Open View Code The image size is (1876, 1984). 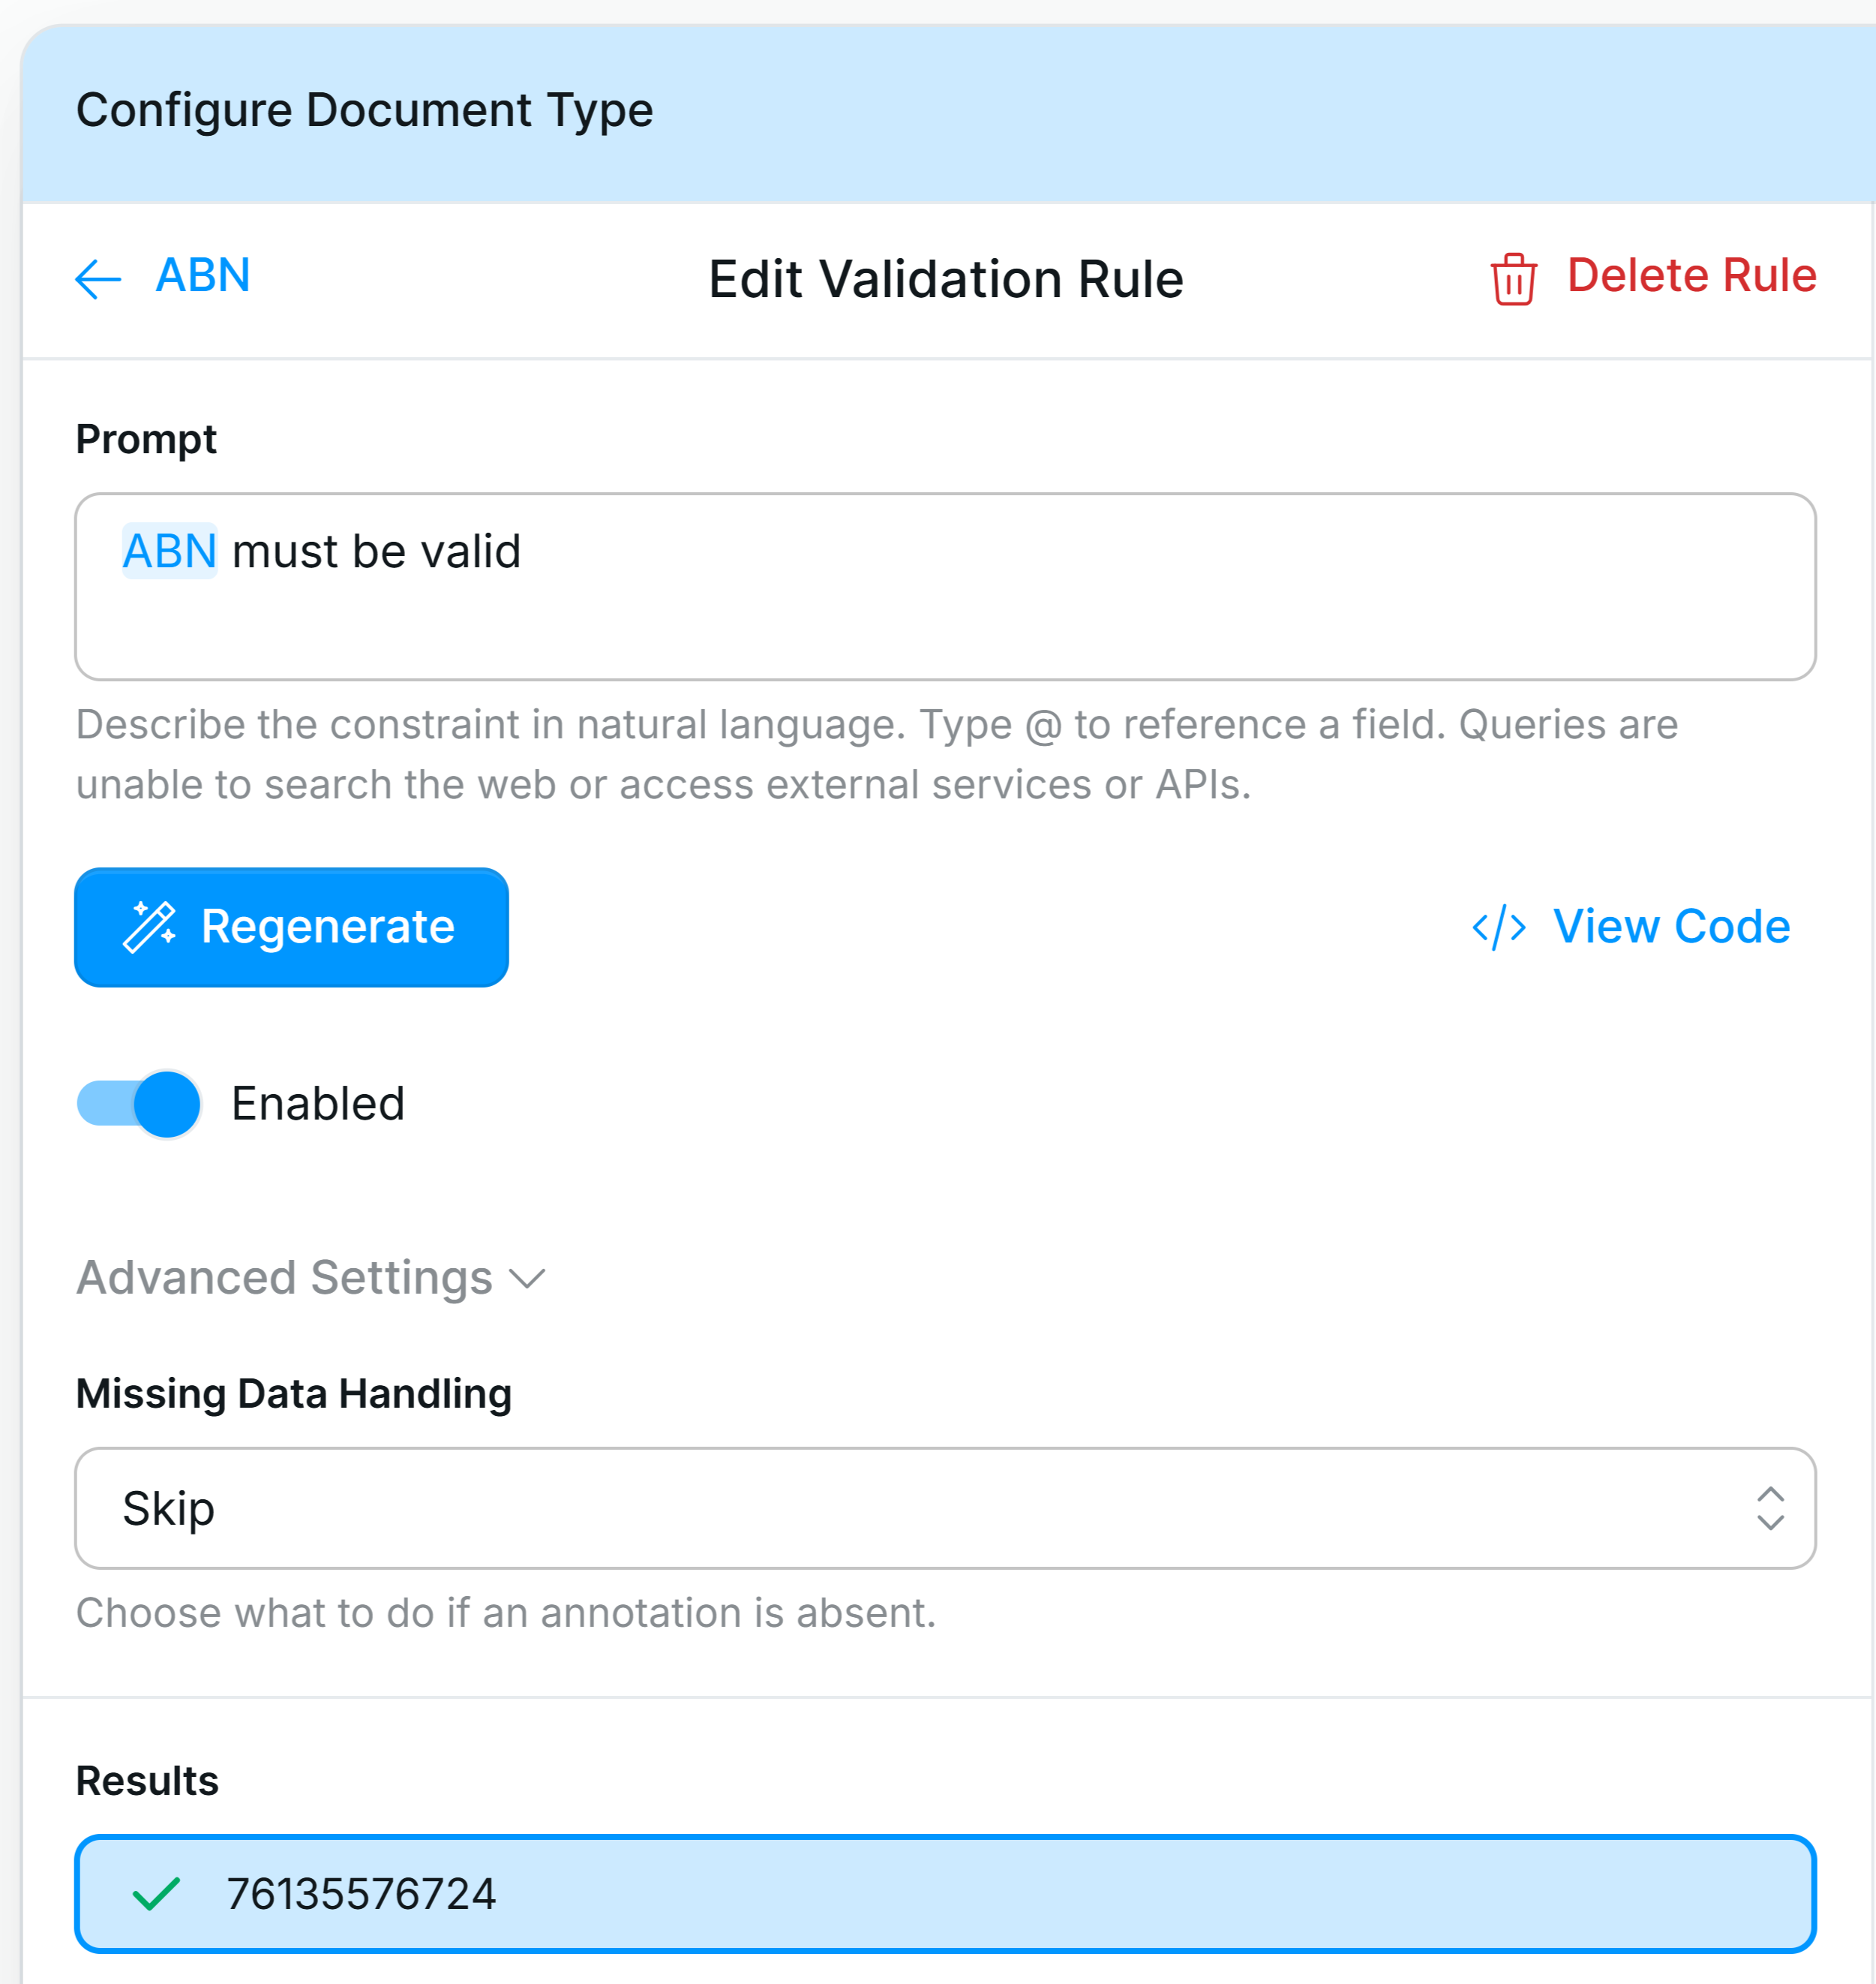pos(1671,927)
